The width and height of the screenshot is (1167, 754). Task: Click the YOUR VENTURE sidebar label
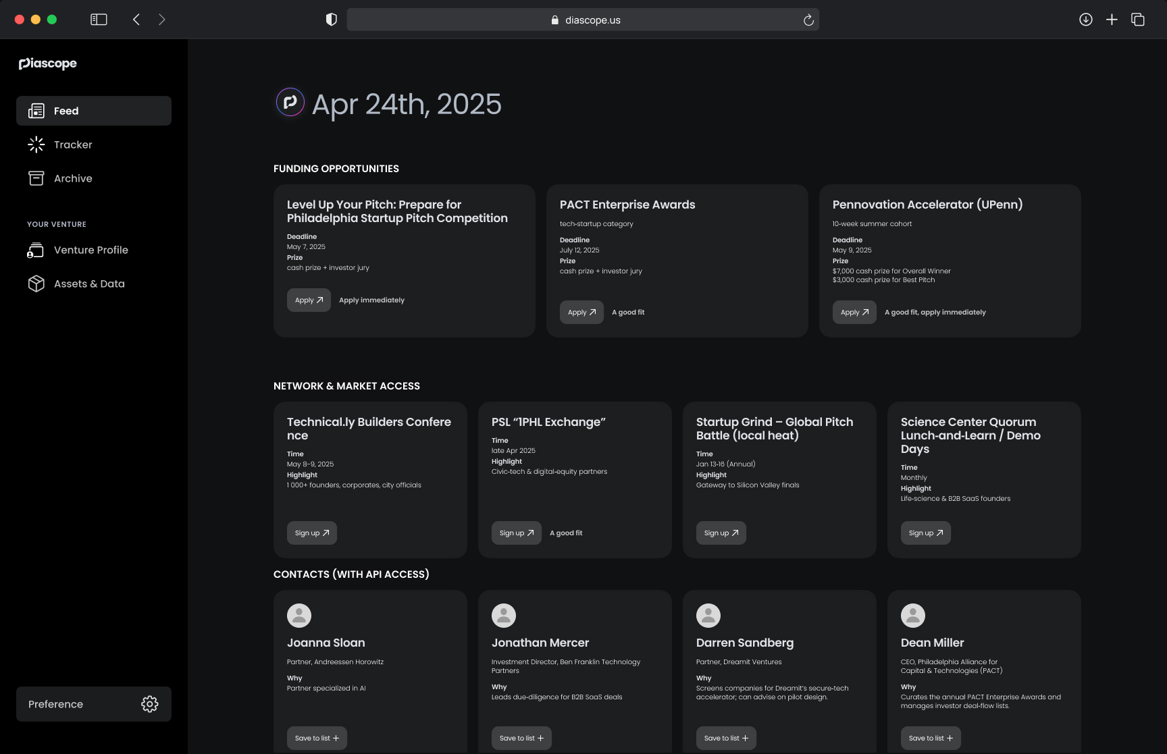coord(57,224)
